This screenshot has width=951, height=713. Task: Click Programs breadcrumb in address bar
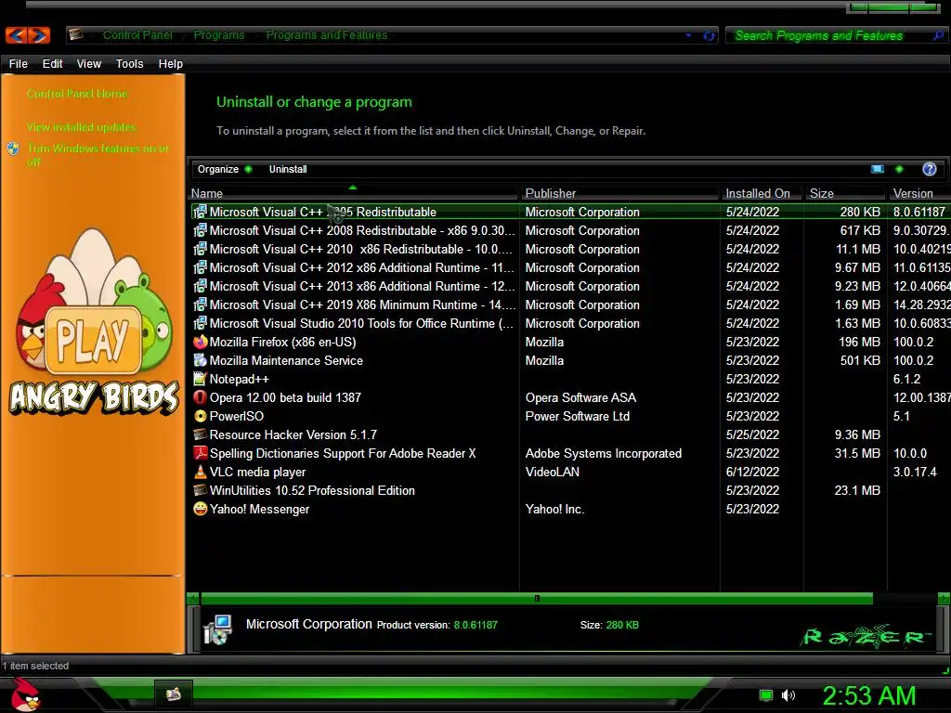click(x=219, y=35)
